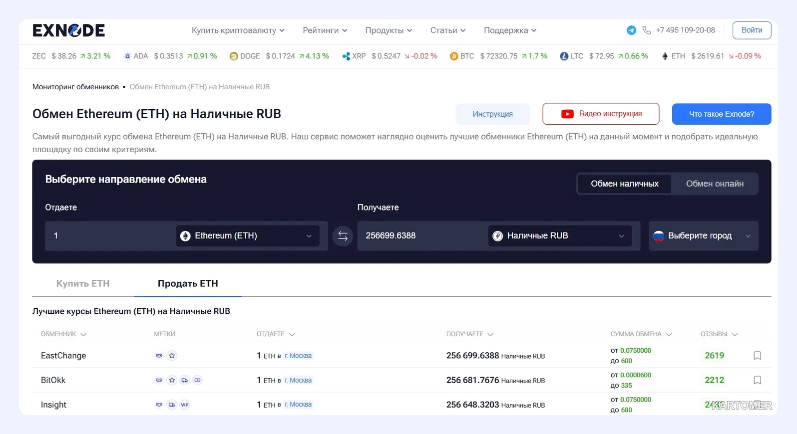The width and height of the screenshot is (797, 434).
Task: Switch to the Купить ETH tab
Action: pos(83,284)
